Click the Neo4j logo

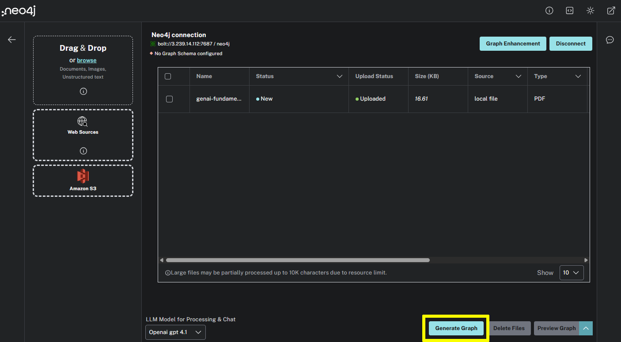pyautogui.click(x=18, y=11)
